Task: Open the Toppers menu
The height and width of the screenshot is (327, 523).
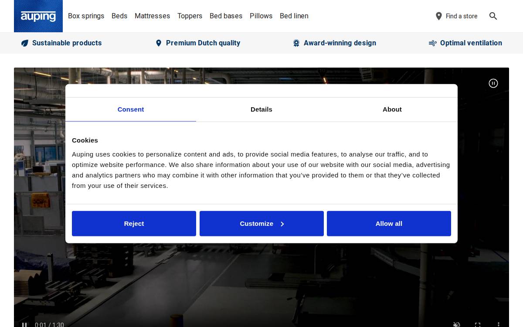Action: coord(190,16)
